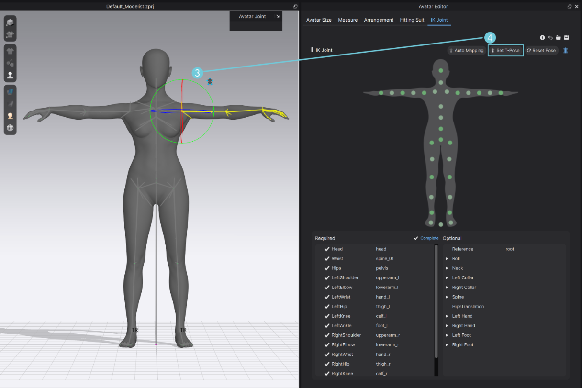Click the blue mannequin icon beside Reset Pose
This screenshot has height=388, width=582.
pos(565,50)
